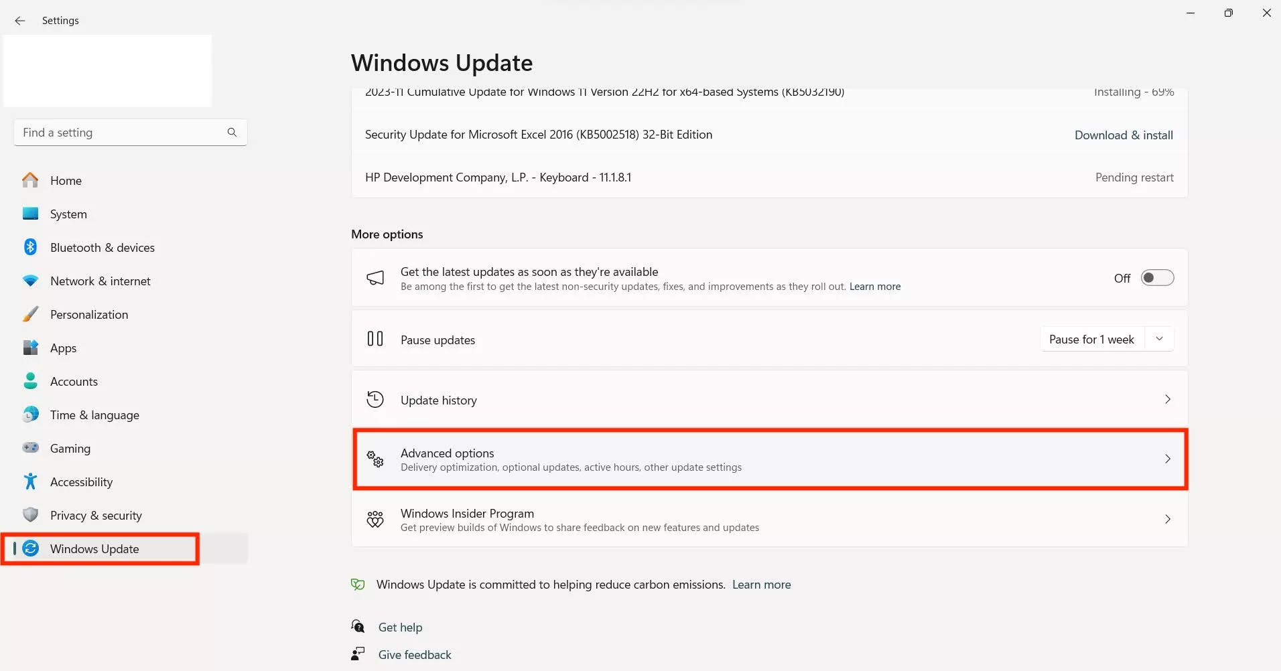Select Windows Update in sidebar
The width and height of the screenshot is (1281, 671).
coord(94,549)
